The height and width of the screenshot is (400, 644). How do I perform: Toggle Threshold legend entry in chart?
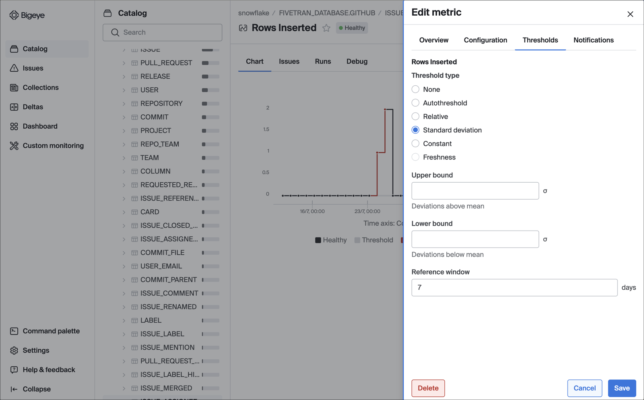click(x=374, y=240)
